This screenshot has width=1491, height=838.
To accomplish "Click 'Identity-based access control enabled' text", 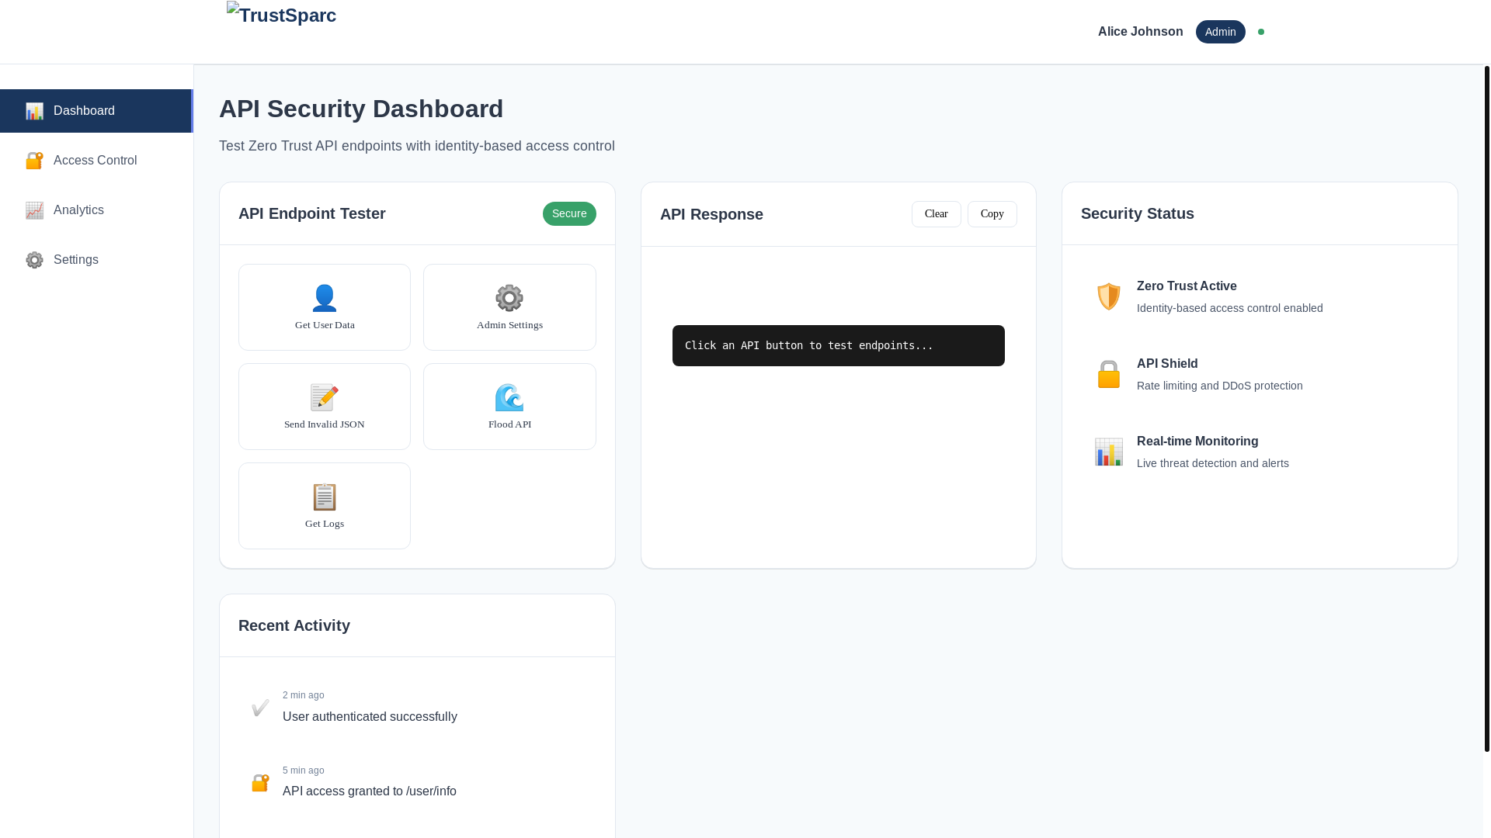I will [1230, 308].
